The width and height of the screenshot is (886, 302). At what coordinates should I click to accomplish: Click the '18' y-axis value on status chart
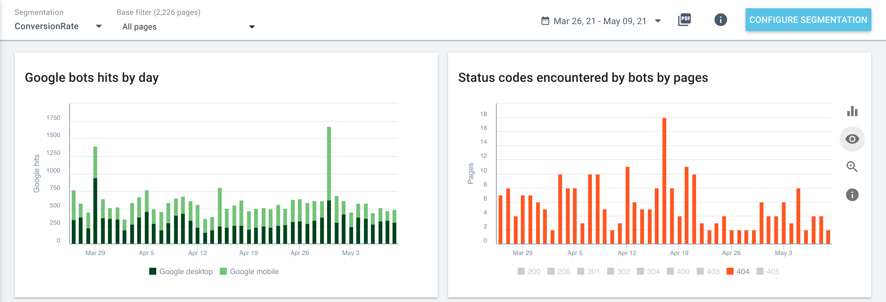coord(484,114)
